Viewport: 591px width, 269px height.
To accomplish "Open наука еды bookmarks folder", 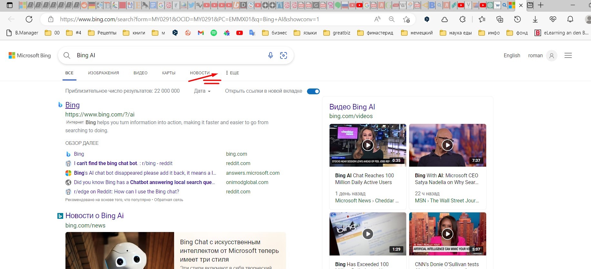I will click(456, 33).
